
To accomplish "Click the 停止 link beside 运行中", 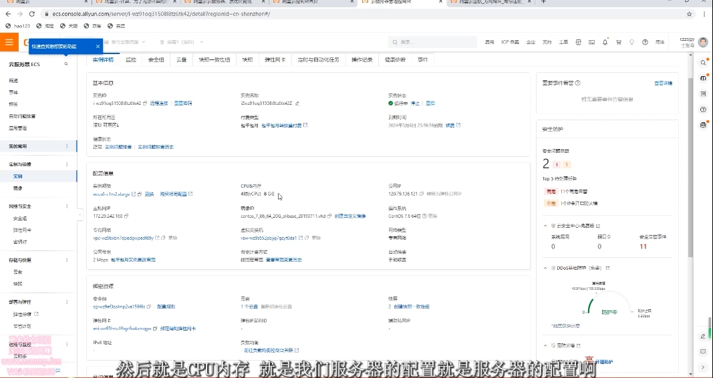I will coord(415,104).
